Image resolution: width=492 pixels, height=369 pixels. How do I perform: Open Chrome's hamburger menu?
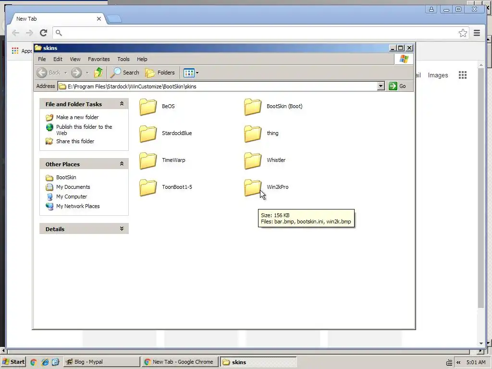pyautogui.click(x=477, y=33)
